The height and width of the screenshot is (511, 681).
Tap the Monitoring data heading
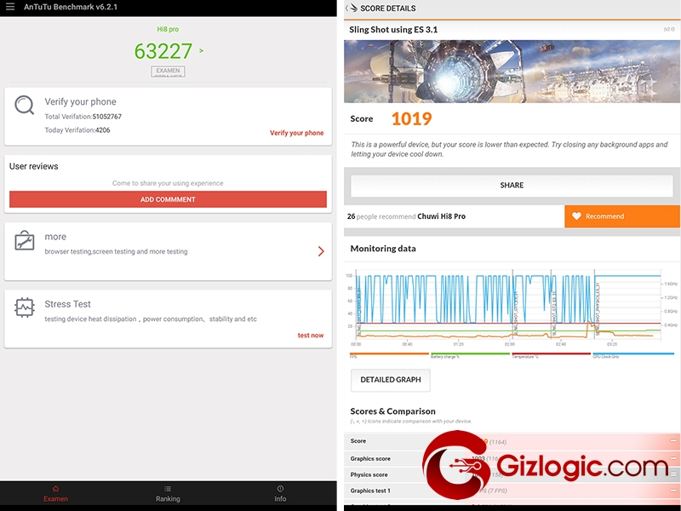pyautogui.click(x=383, y=249)
